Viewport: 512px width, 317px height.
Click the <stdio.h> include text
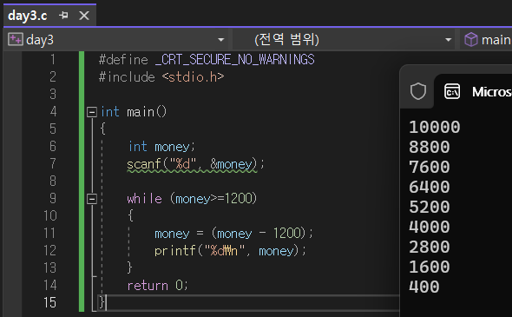point(194,77)
